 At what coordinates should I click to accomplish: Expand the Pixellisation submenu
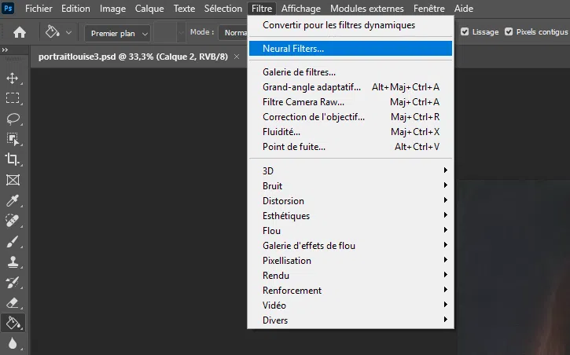click(351, 260)
